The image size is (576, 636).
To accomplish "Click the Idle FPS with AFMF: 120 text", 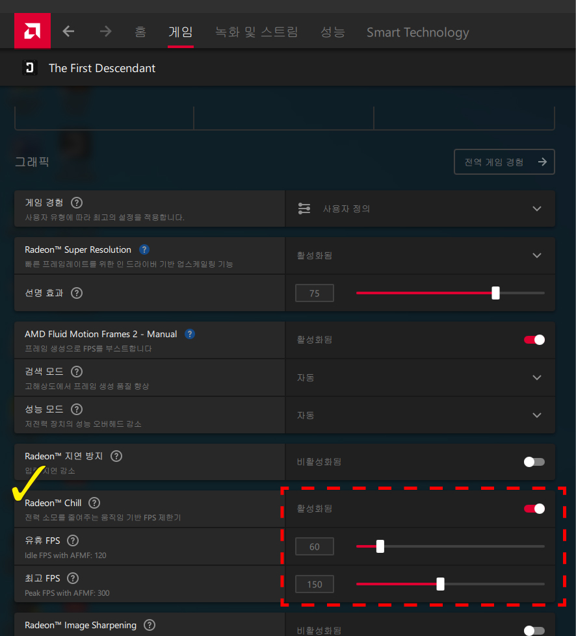I will (x=66, y=555).
